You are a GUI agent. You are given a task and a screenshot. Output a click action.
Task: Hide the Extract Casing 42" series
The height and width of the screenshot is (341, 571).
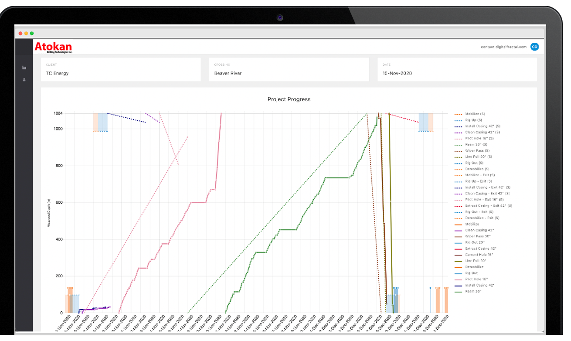[476, 248]
